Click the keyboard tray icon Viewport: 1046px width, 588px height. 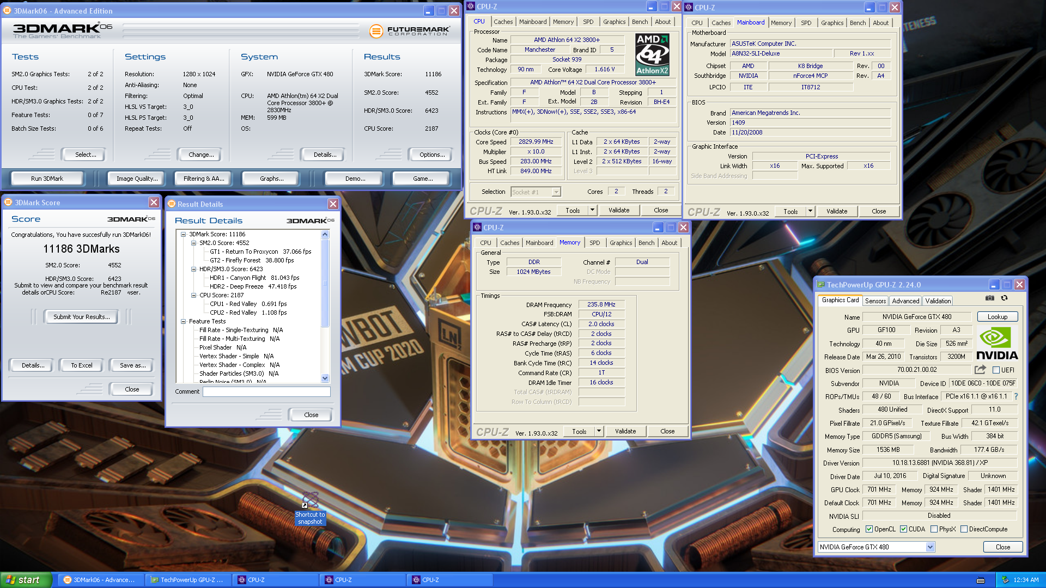981,580
